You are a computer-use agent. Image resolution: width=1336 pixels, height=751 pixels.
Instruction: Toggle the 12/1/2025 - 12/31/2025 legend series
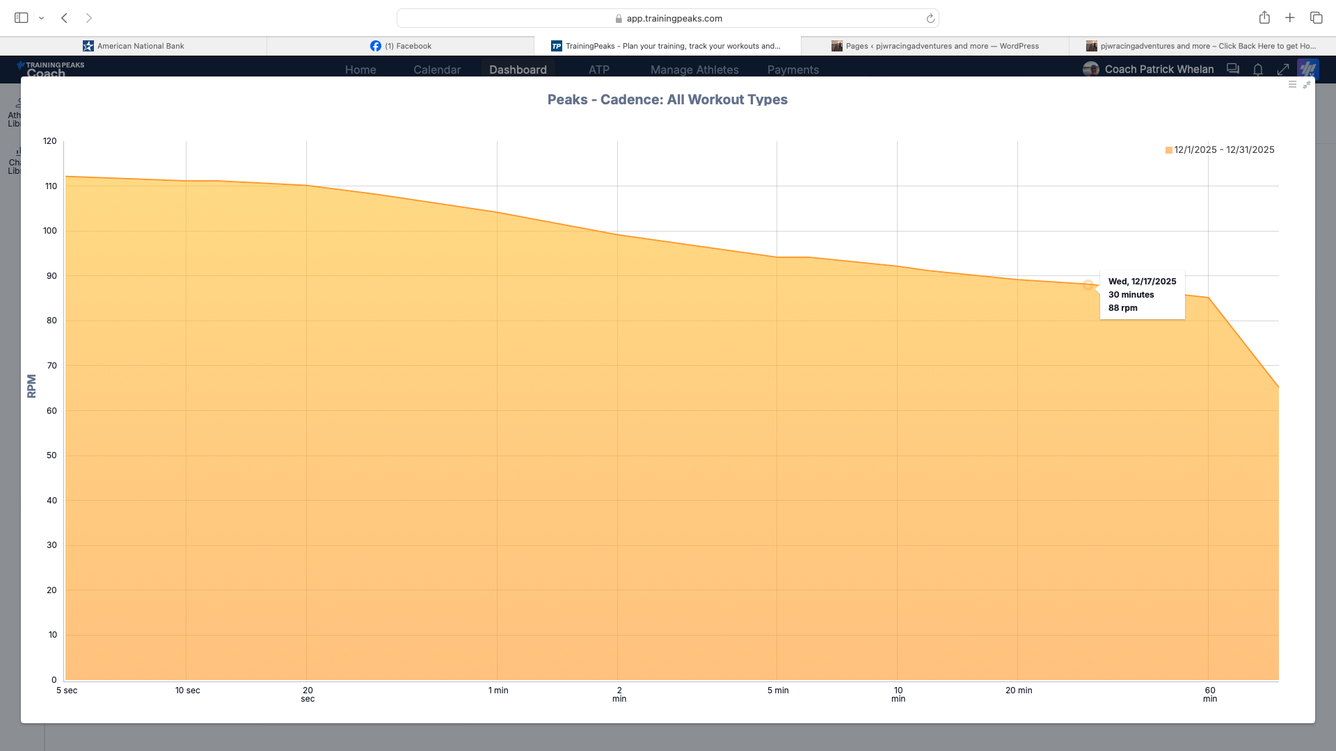1224,150
